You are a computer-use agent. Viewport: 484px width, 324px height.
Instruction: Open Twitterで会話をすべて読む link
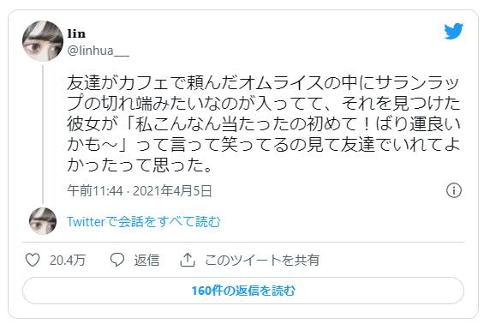144,222
